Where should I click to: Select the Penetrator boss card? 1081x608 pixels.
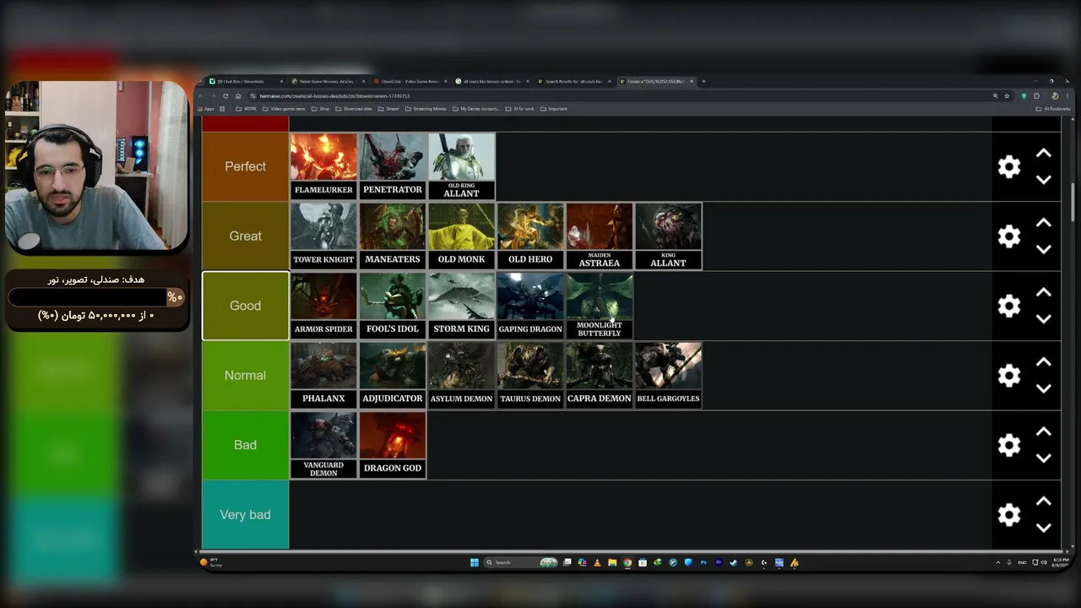pos(393,166)
